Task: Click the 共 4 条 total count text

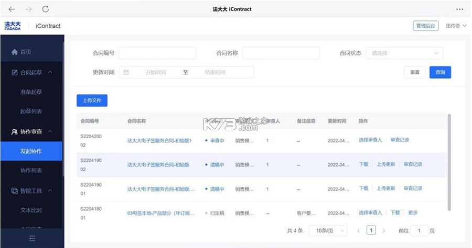Action: tap(295, 231)
